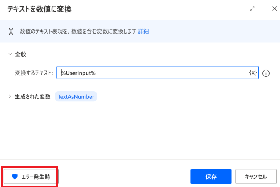Click the 生成された変数 label
Image resolution: width=280 pixels, height=187 pixels.
click(32, 96)
